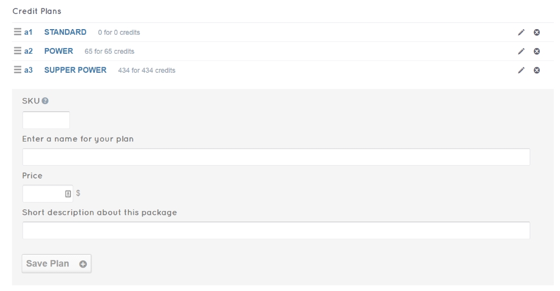Edit the STANDARD plan pencil icon

(x=522, y=32)
